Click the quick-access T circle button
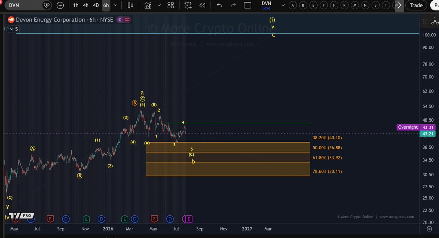This screenshot has width=439, height=238. click(x=385, y=5)
